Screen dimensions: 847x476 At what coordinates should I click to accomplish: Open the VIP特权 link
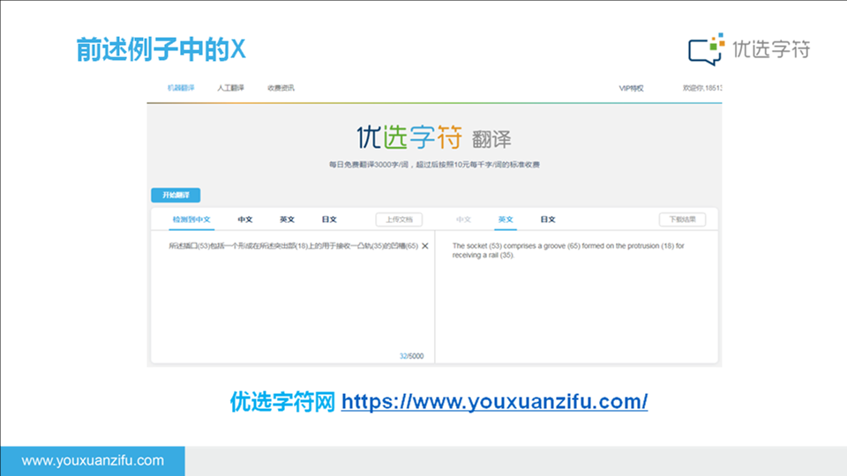tap(632, 88)
